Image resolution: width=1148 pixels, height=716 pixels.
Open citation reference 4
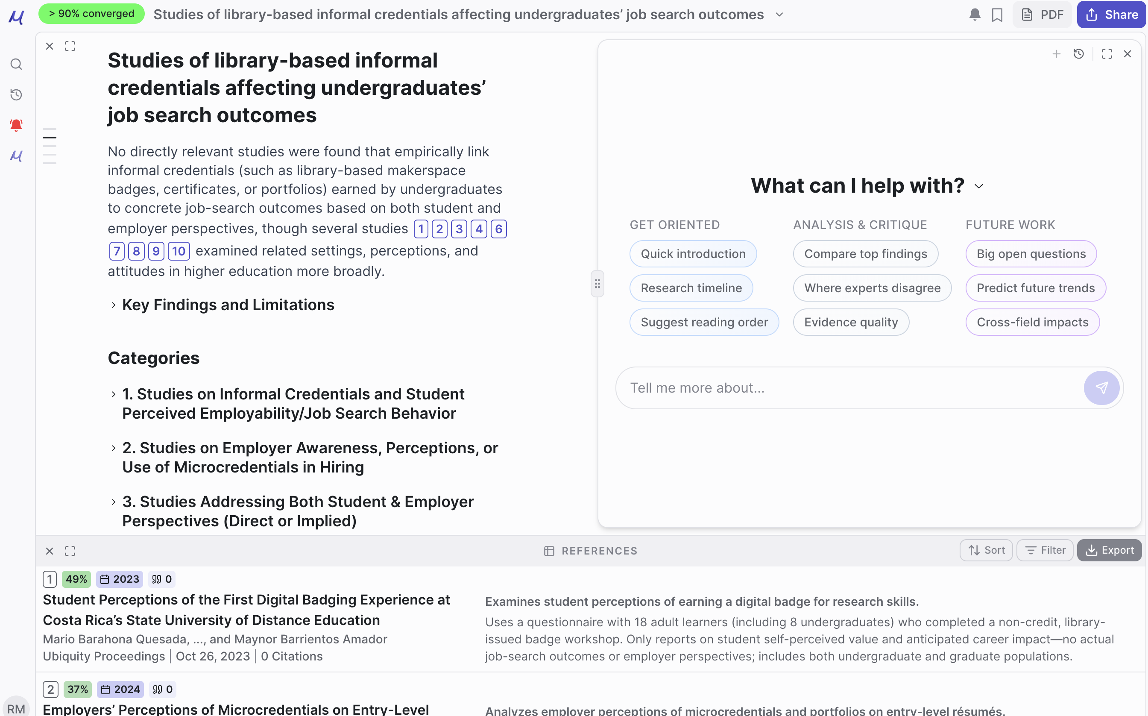point(479,229)
